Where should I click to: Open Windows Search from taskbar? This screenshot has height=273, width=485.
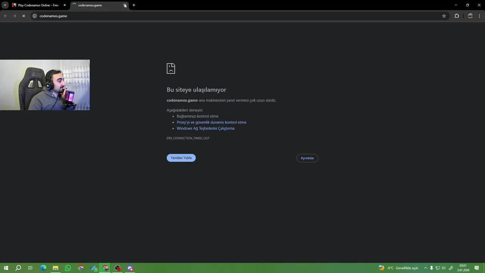tap(18, 268)
